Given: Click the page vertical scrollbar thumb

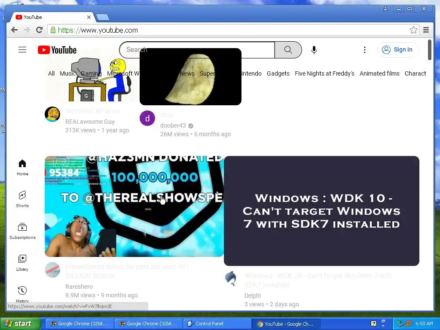Looking at the screenshot, I should coord(429,50).
